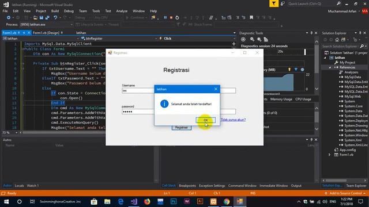Open the btnRegister member dropdown
This screenshot has width=369, height=207.
[118, 39]
